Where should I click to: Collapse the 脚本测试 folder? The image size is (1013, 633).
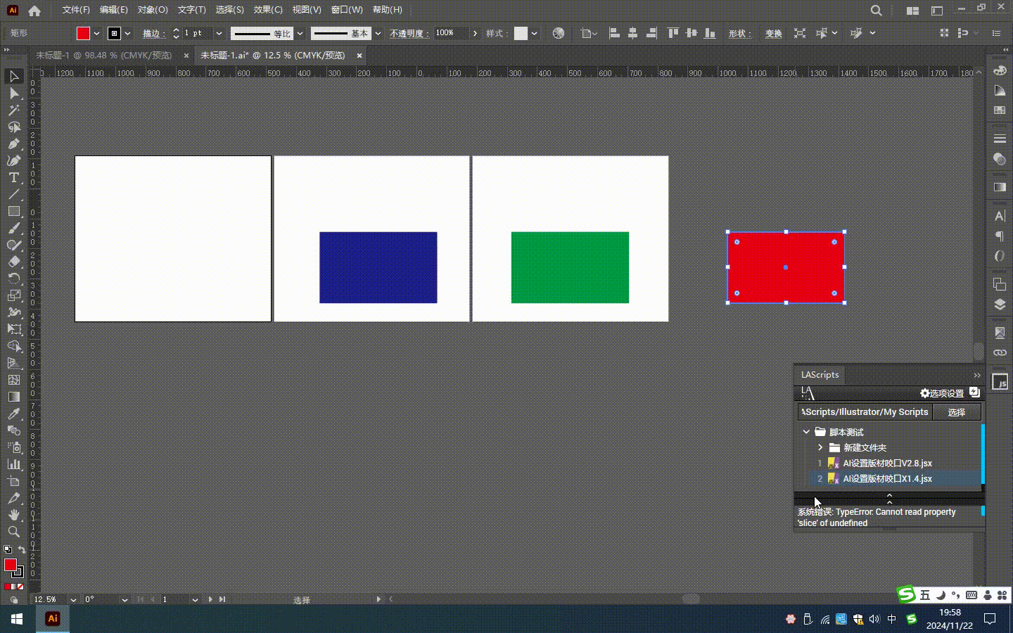806,432
